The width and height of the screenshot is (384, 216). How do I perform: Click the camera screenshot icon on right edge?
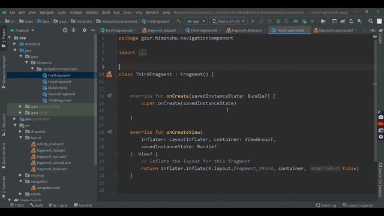pos(380,118)
